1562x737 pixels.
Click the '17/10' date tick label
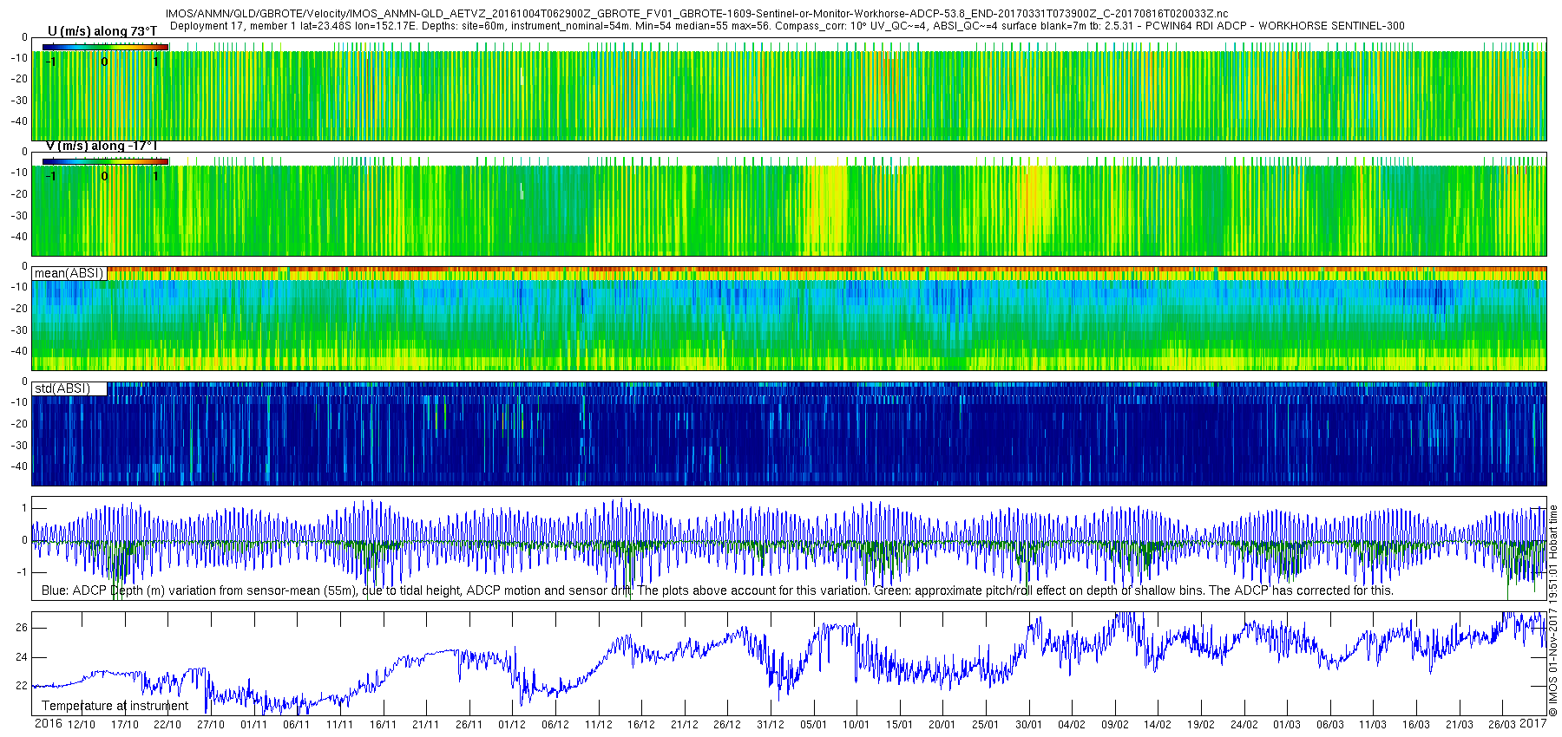(x=124, y=725)
